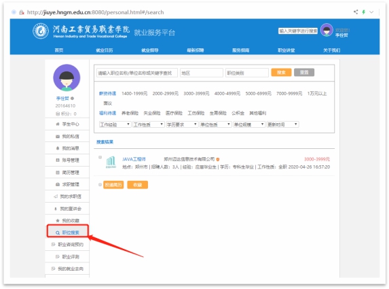Select the 3000-3999元 salary filter
This screenshot has width=389, height=289.
196,93
